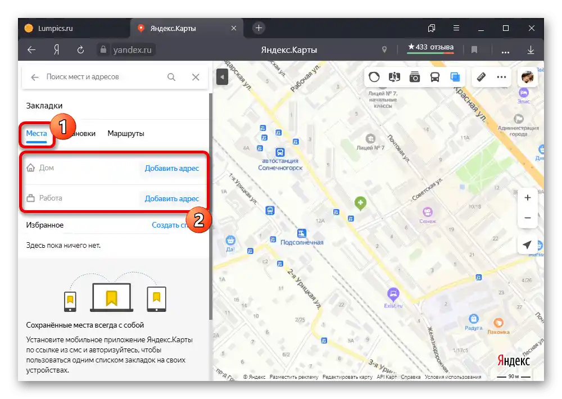Zoom in the map with plus button
The height and width of the screenshot is (399, 562).
(x=528, y=197)
